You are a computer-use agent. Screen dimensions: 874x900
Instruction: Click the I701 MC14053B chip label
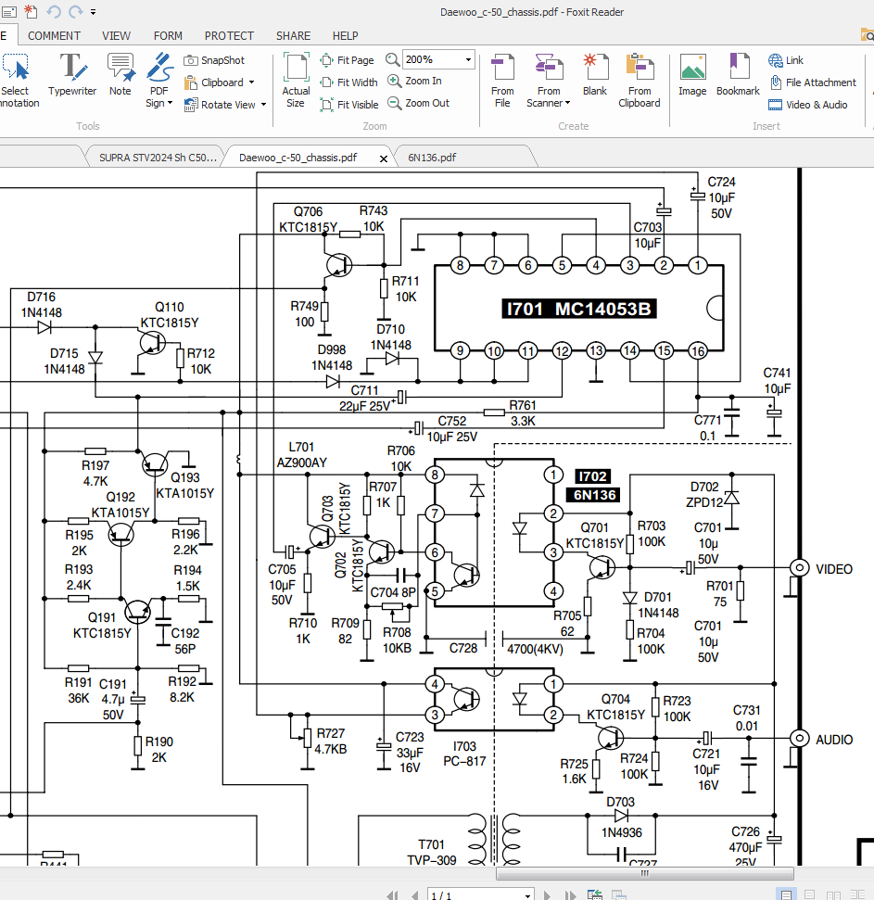[579, 309]
